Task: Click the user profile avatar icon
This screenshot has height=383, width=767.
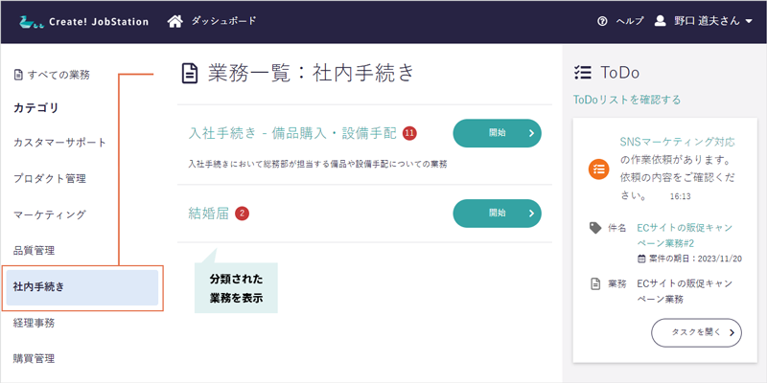Action: [x=660, y=21]
